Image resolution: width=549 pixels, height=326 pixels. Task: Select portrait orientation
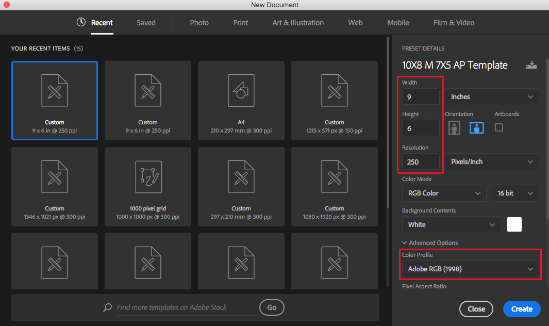(454, 128)
